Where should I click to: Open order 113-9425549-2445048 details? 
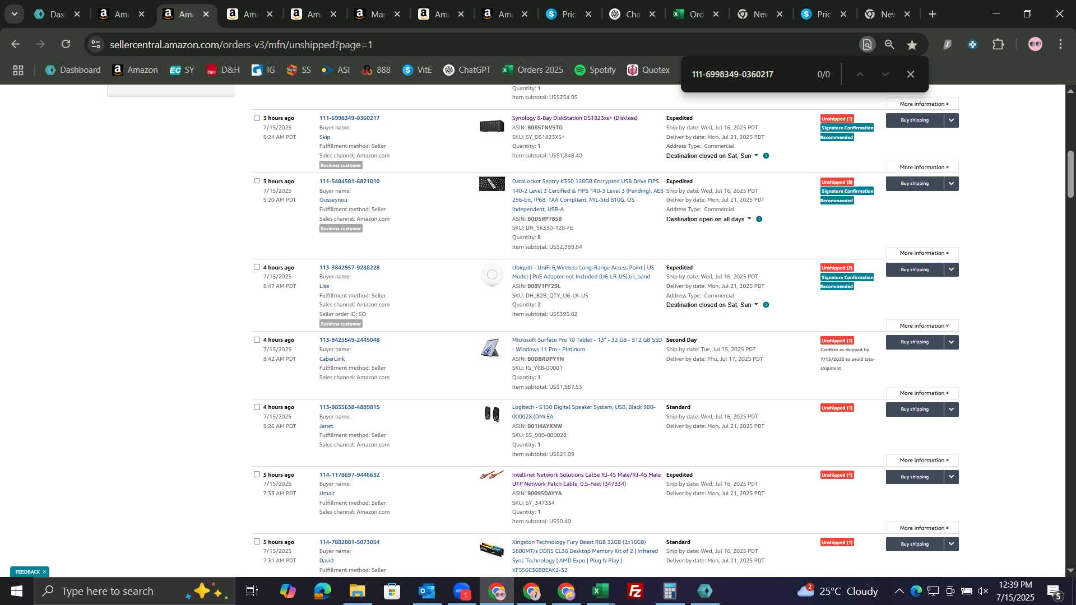coord(349,339)
